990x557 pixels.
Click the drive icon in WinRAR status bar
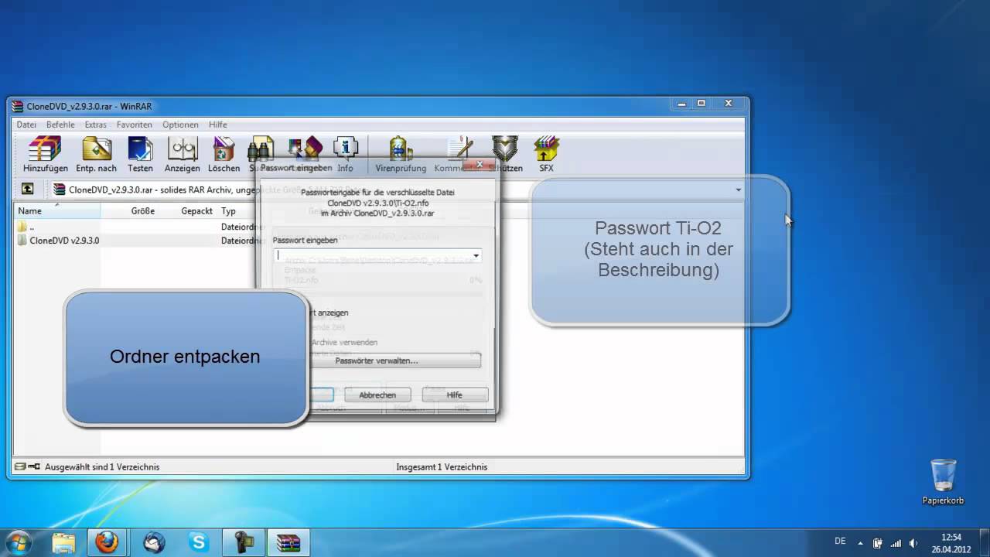20,466
